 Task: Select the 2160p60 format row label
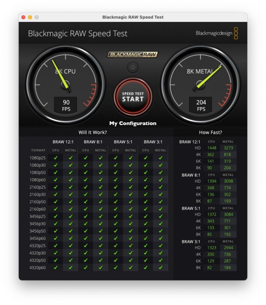coord(37,209)
